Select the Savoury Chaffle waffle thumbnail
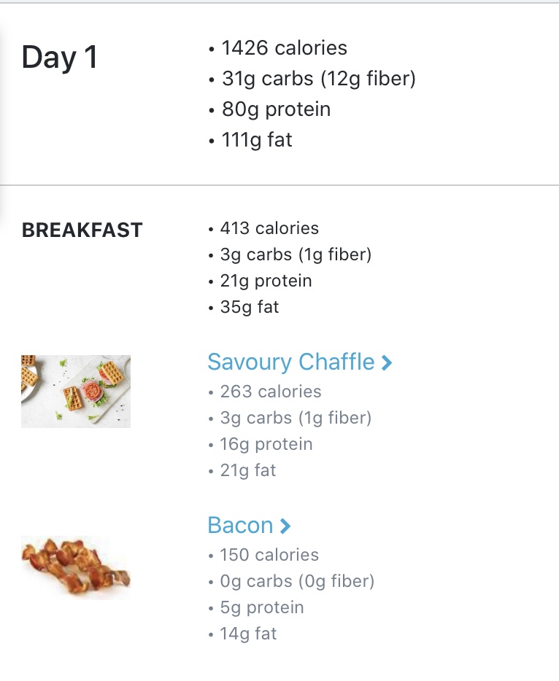559x681 pixels. (76, 391)
